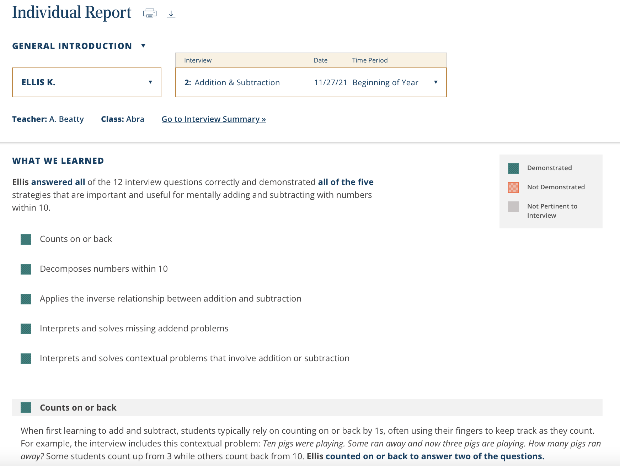Click the teacher name A. Beatty
Image resolution: width=620 pixels, height=466 pixels.
tap(66, 119)
